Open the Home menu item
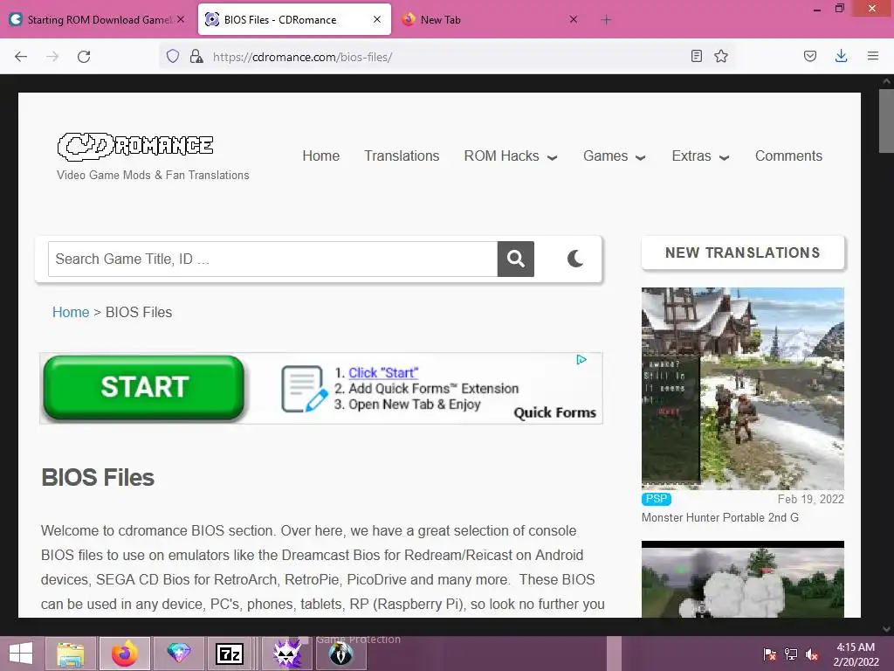The height and width of the screenshot is (671, 894). (321, 156)
